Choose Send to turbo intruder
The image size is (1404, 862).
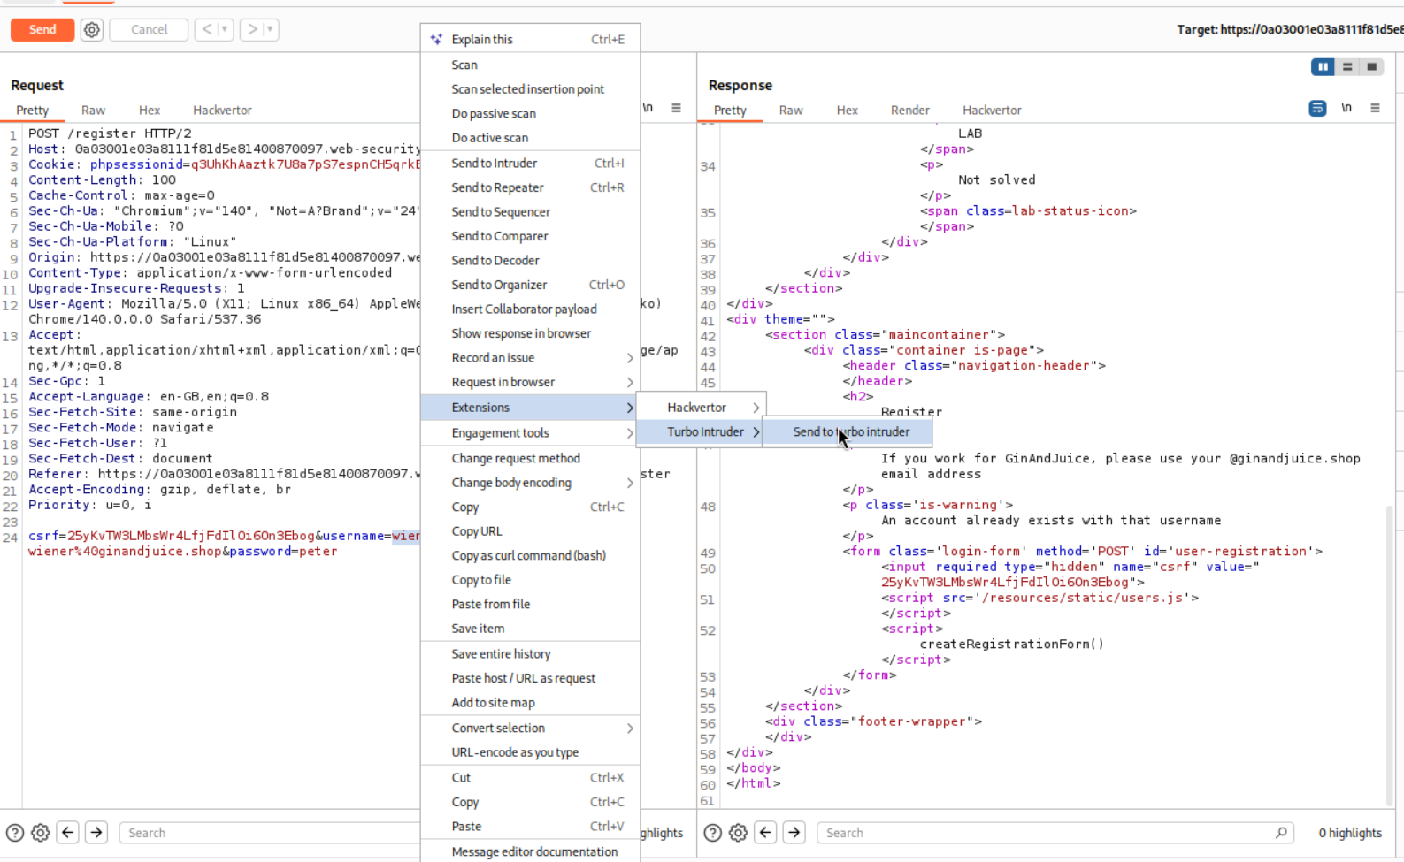pyautogui.click(x=850, y=432)
